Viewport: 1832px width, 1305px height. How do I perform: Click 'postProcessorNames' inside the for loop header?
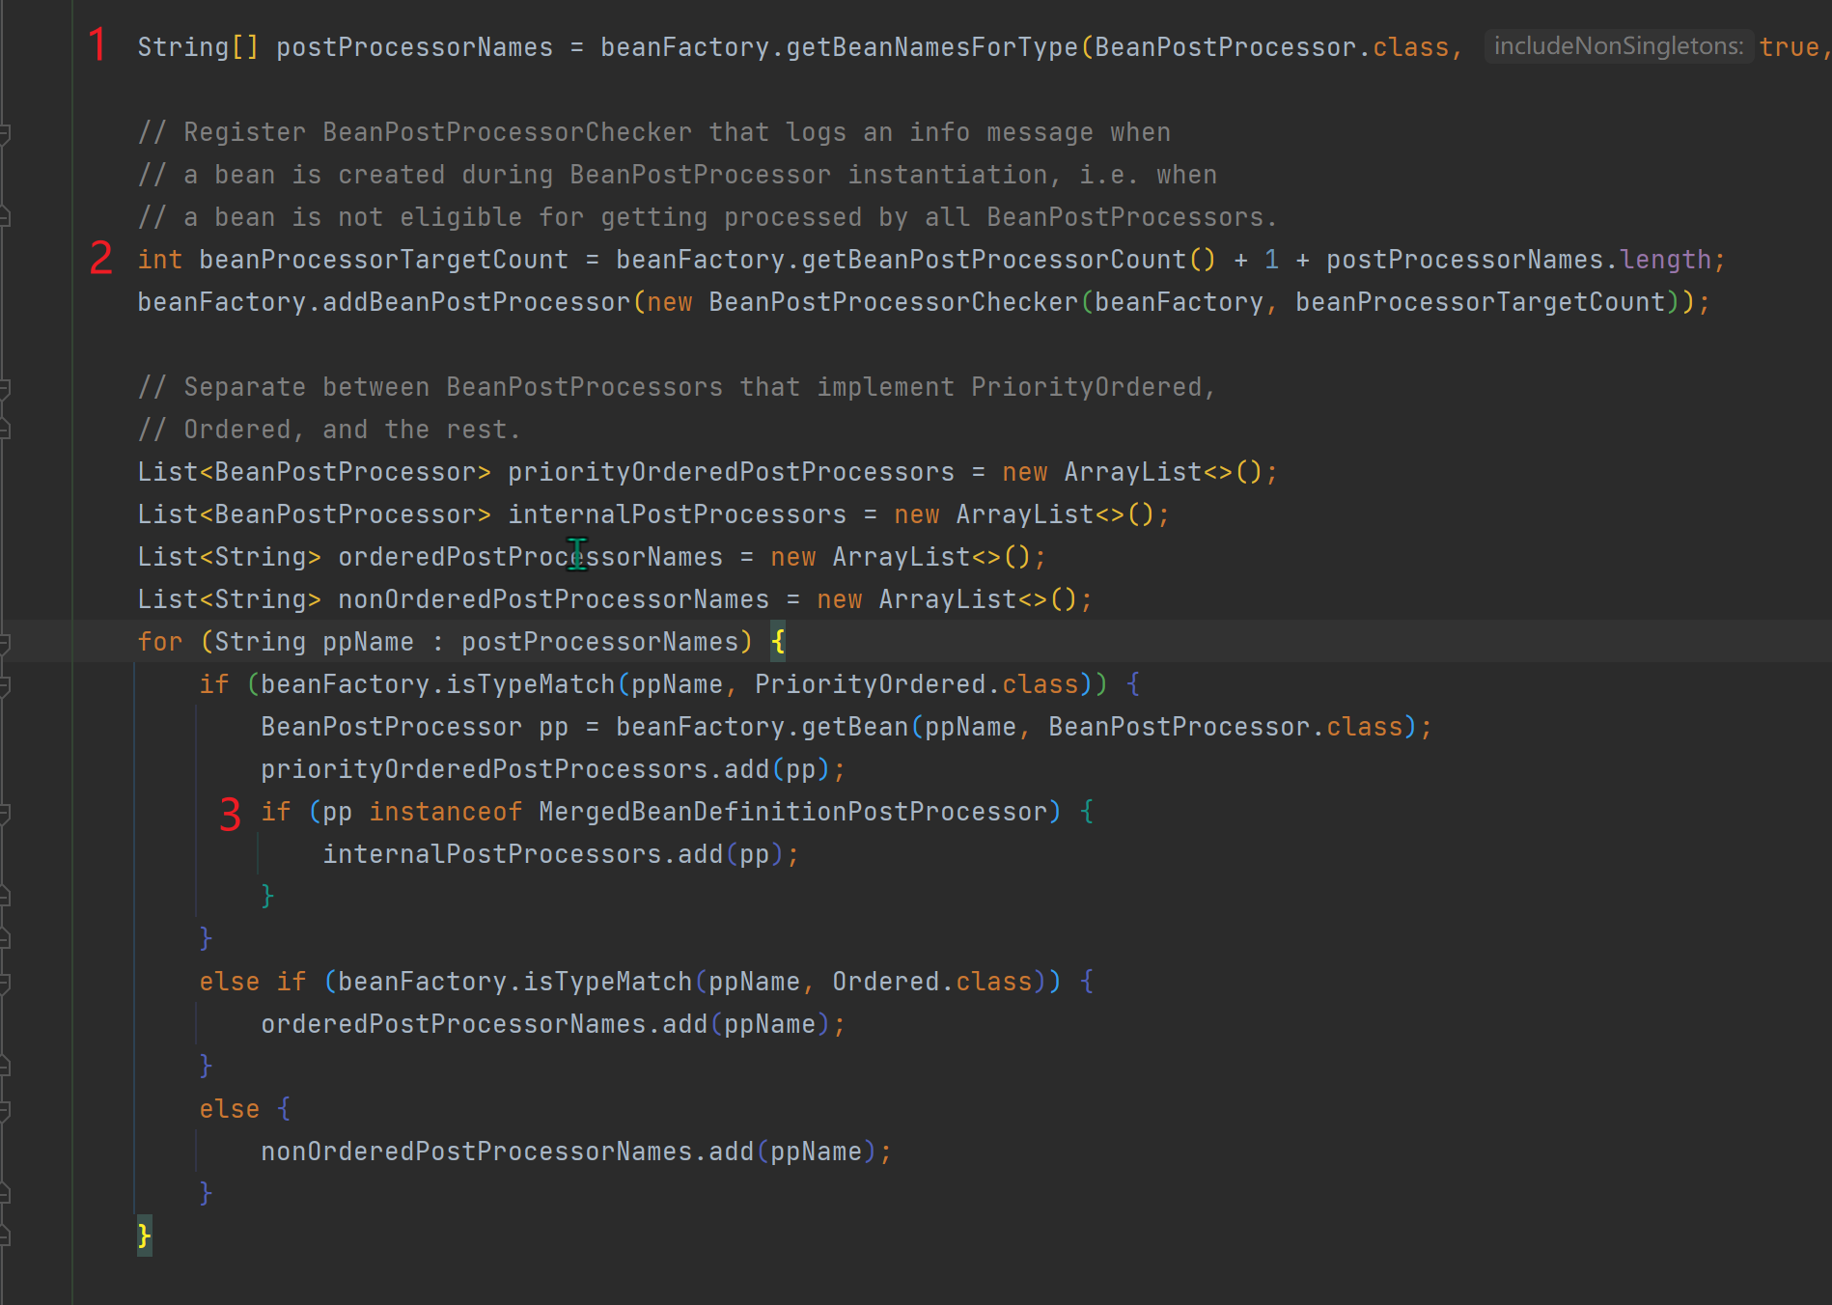[599, 642]
